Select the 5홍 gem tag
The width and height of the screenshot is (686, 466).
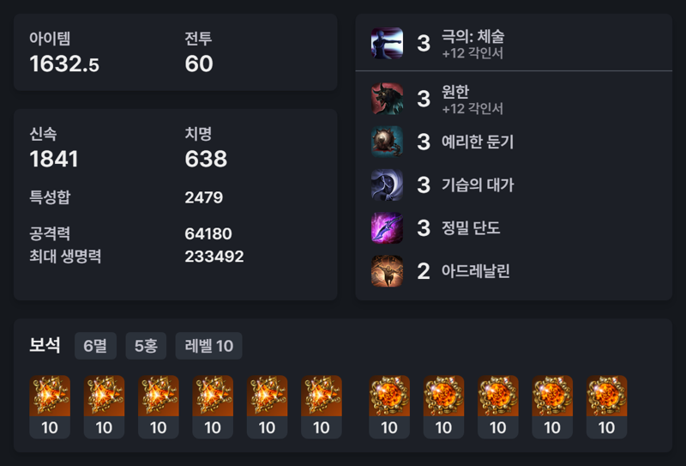(146, 346)
